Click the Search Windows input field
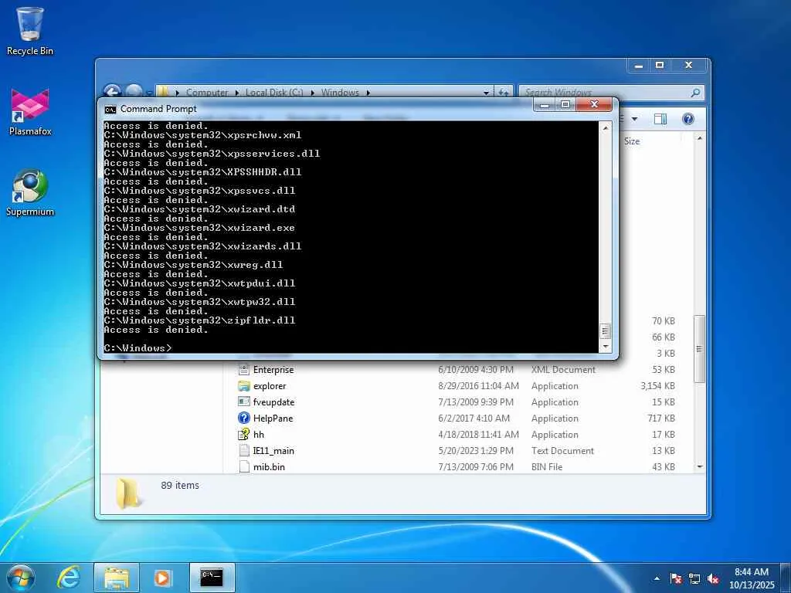Viewport: 791px width, 593px height. 606,93
